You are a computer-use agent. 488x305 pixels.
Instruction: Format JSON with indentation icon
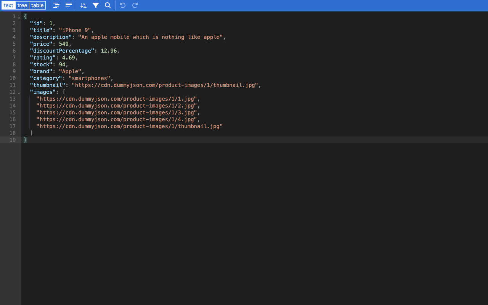click(x=56, y=5)
